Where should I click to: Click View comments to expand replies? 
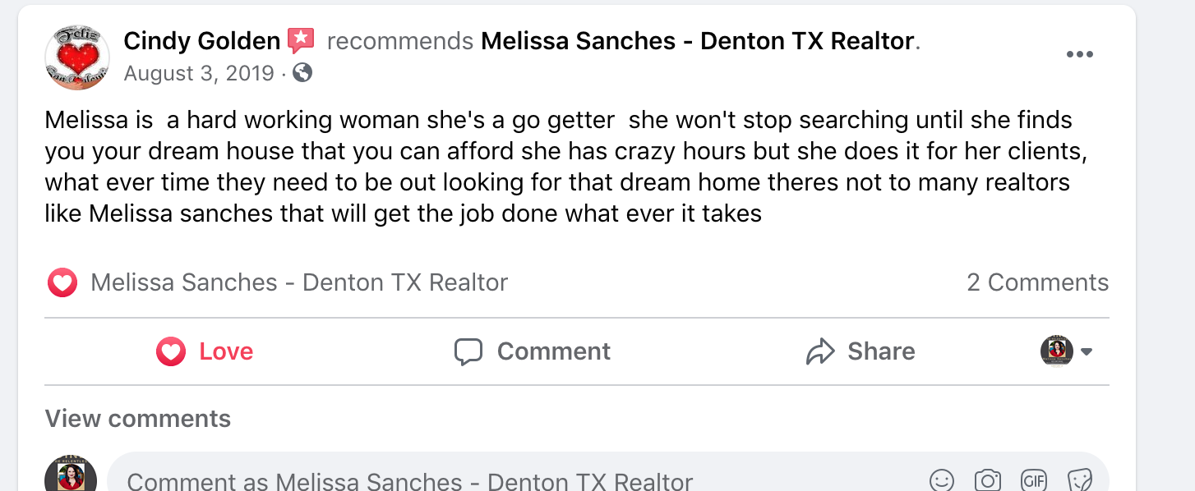137,419
